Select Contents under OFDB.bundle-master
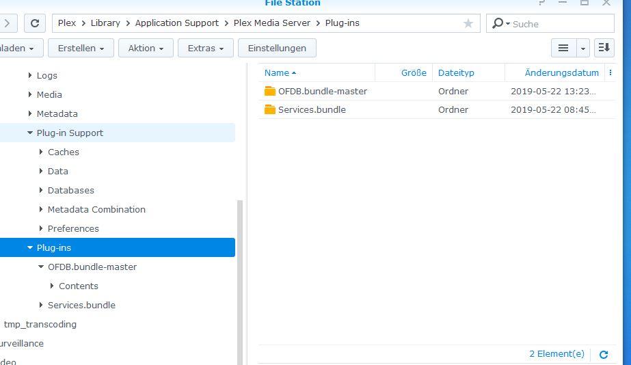Viewport: 631px width, 365px height. [x=79, y=286]
